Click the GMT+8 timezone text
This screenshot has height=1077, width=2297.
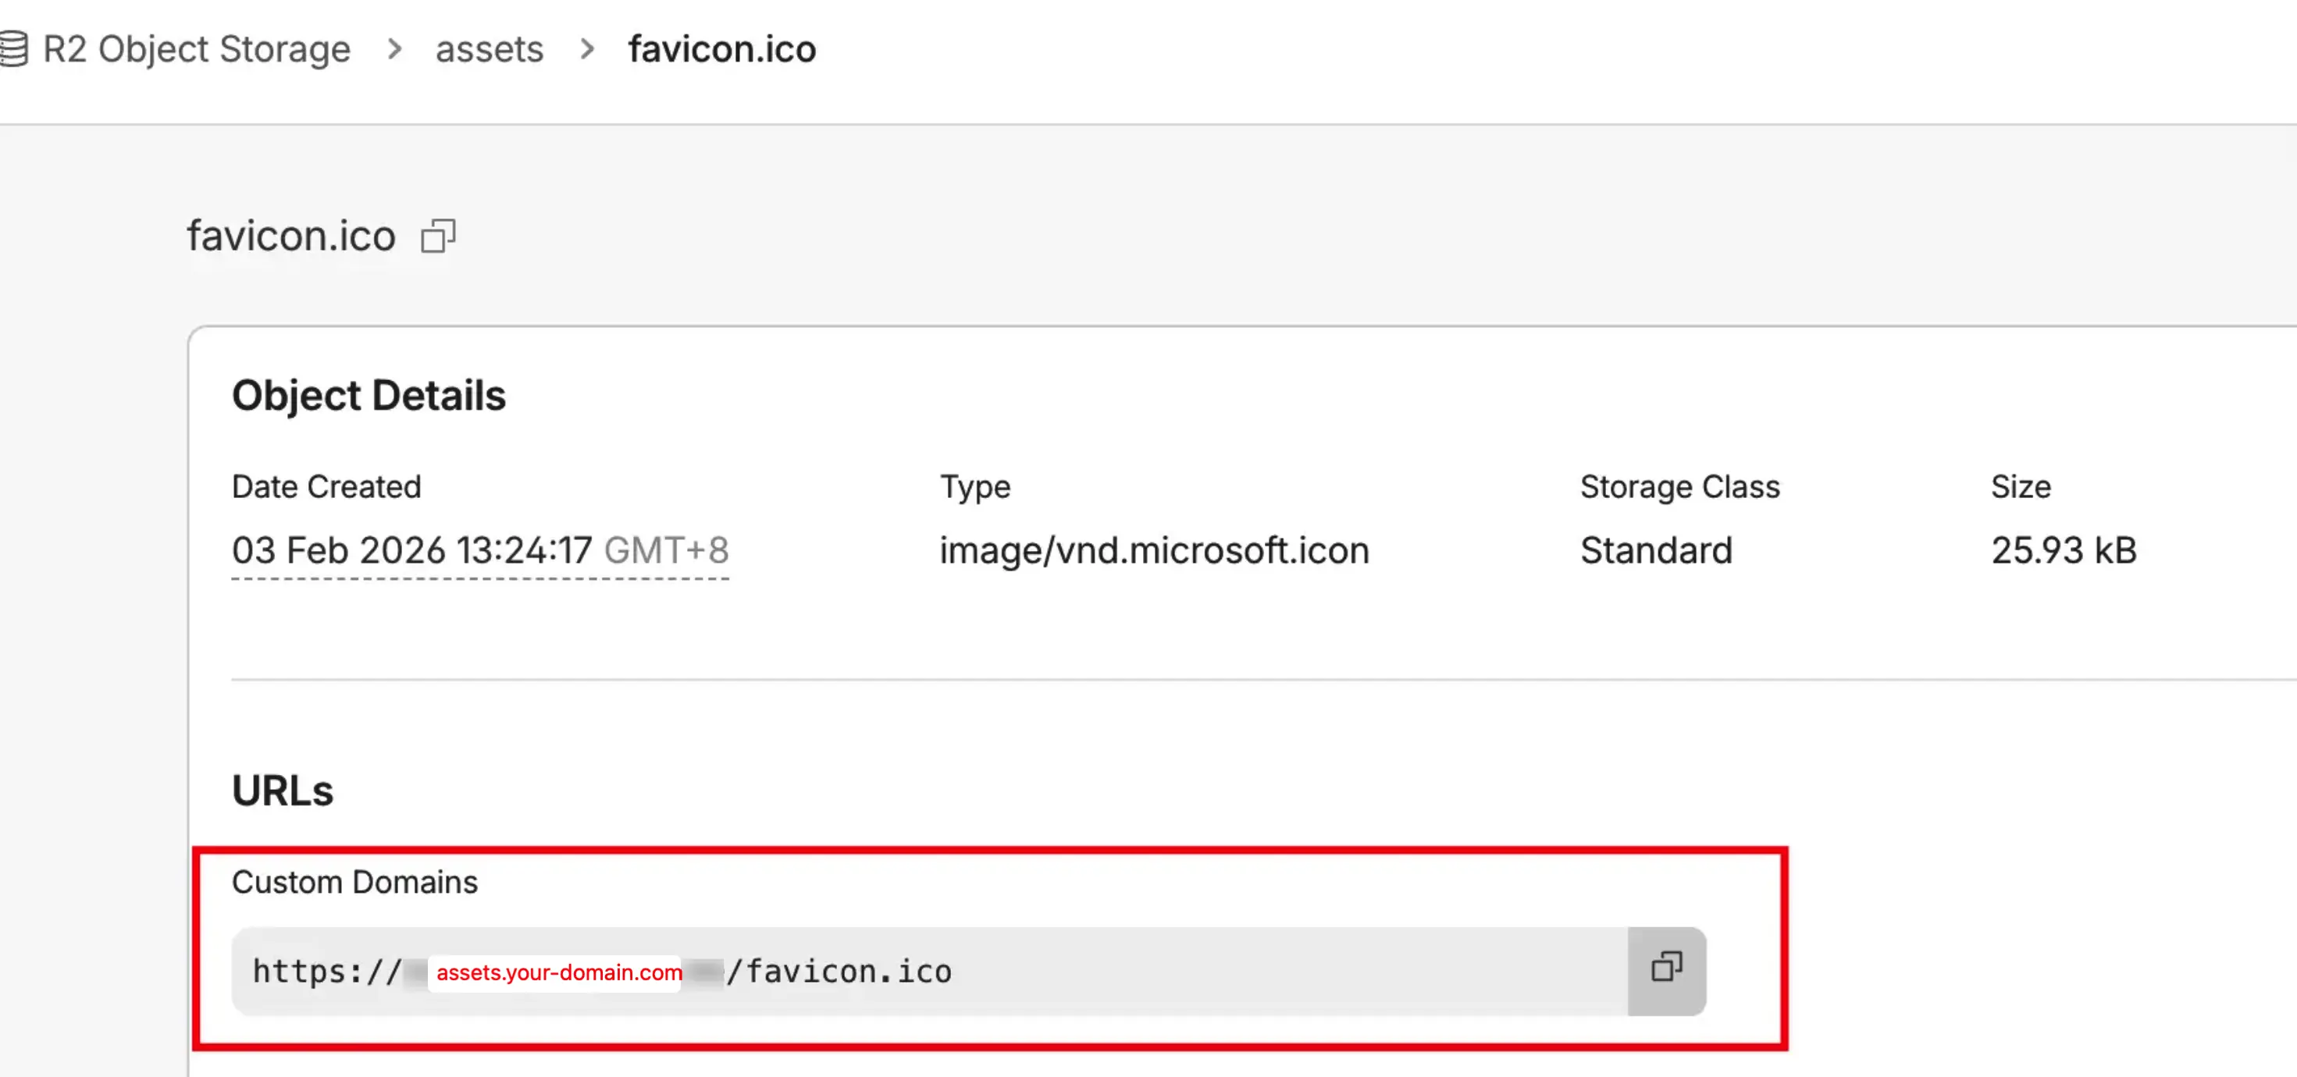(x=666, y=550)
